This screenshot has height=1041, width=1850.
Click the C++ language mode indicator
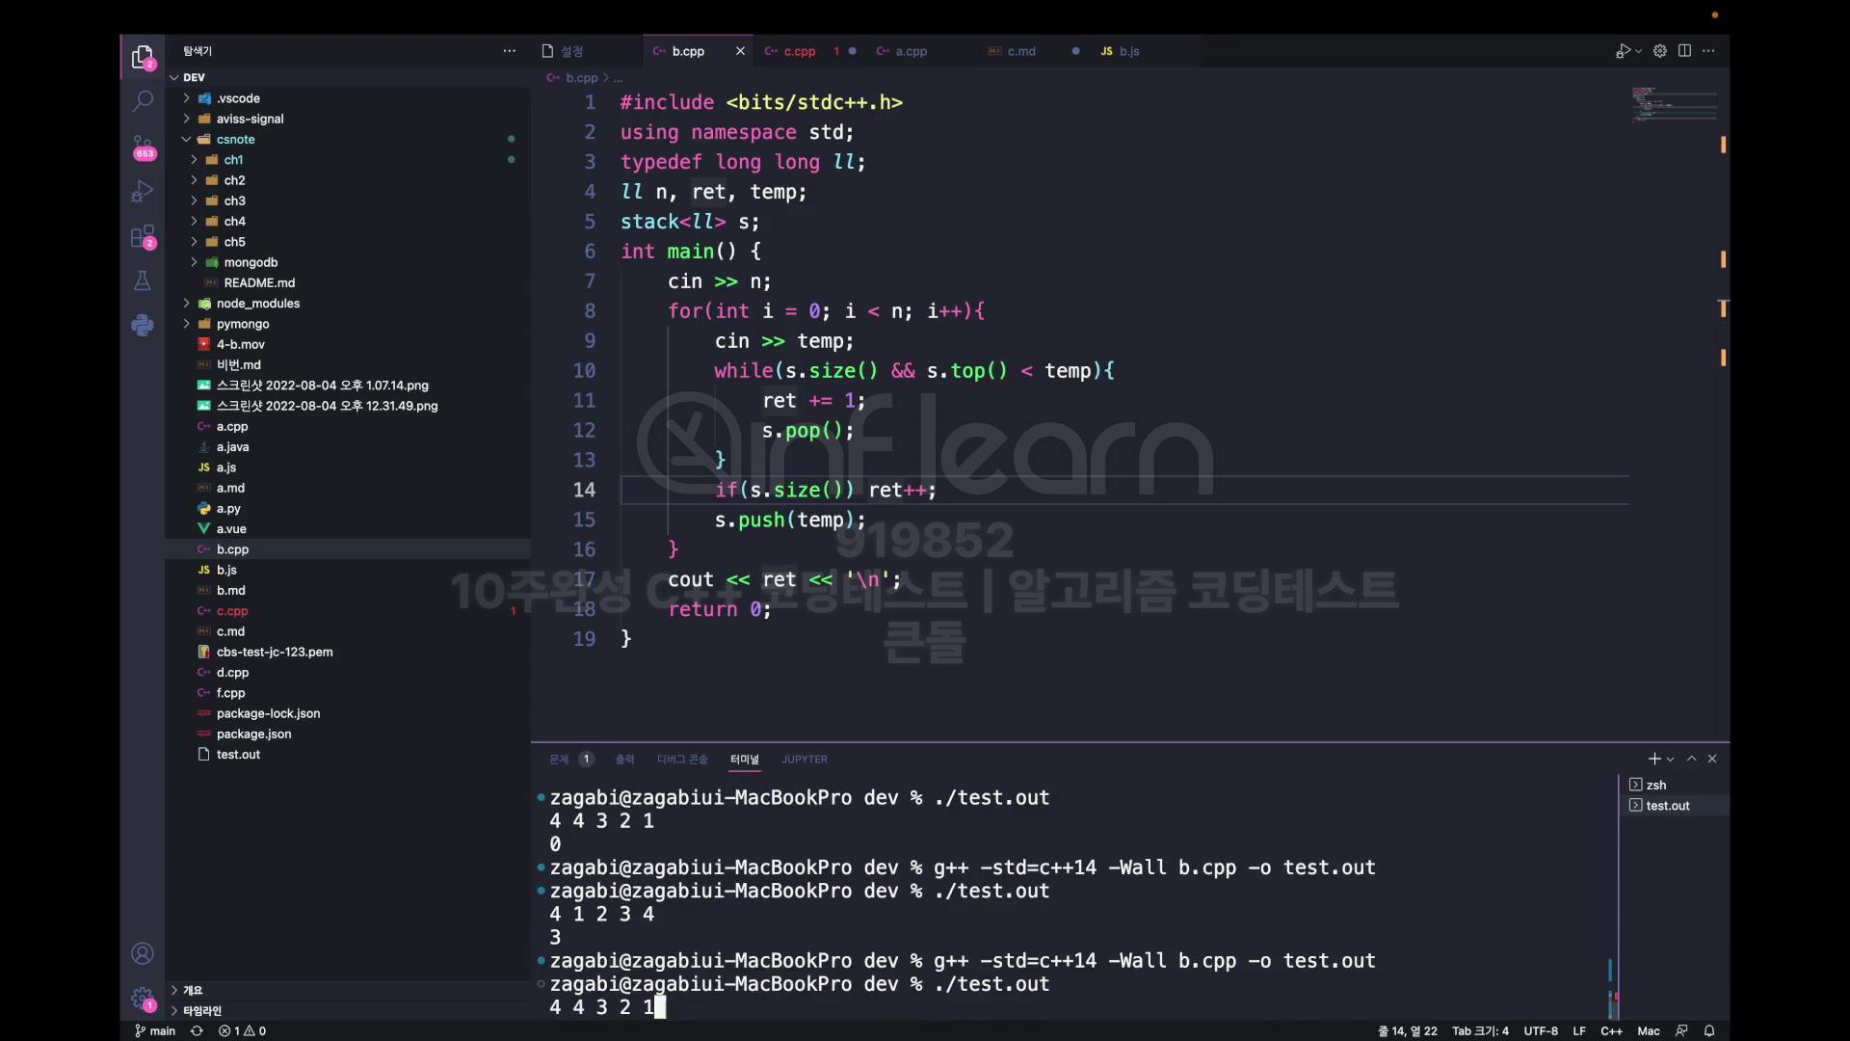point(1611,1030)
